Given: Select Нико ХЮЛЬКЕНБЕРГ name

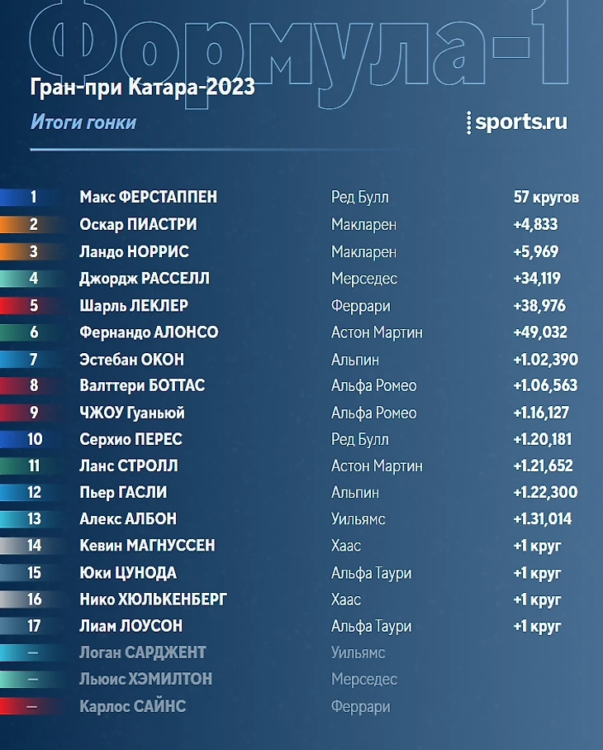Looking at the screenshot, I should point(154,600).
